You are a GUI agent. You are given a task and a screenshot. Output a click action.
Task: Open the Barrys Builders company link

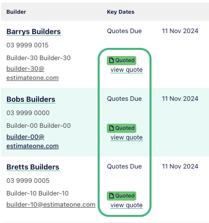[x=34, y=32]
